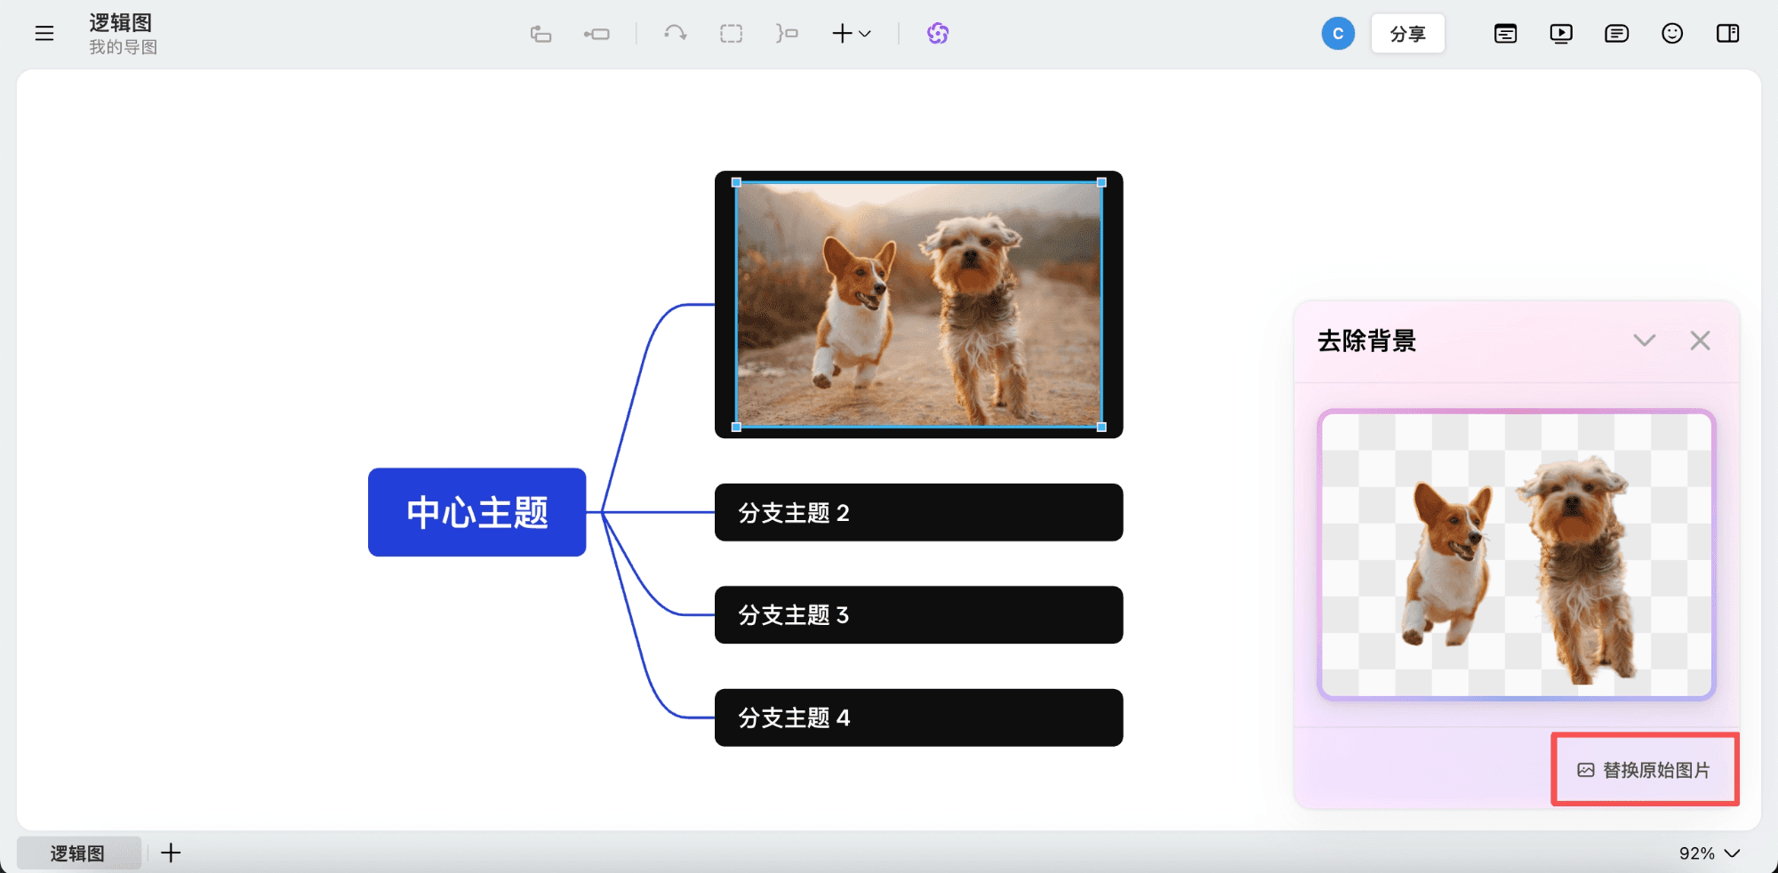
Task: Select the insert child topic tool
Action: 597,33
